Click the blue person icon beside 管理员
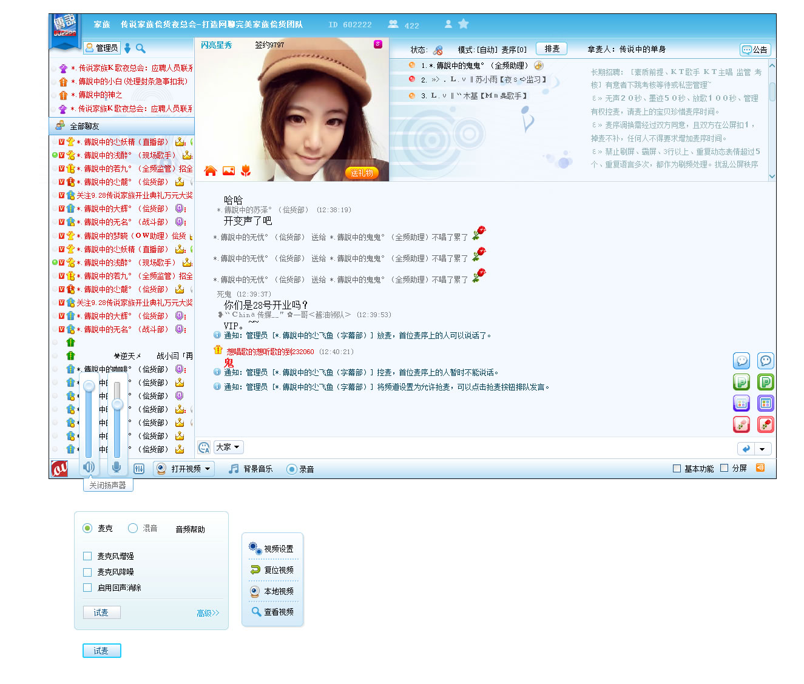The height and width of the screenshot is (684, 804). point(127,48)
